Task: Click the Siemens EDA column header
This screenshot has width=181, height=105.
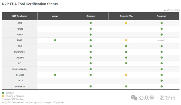Action: [126, 16]
